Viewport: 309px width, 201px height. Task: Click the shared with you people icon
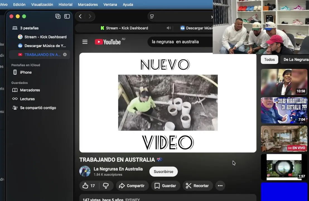point(15,108)
